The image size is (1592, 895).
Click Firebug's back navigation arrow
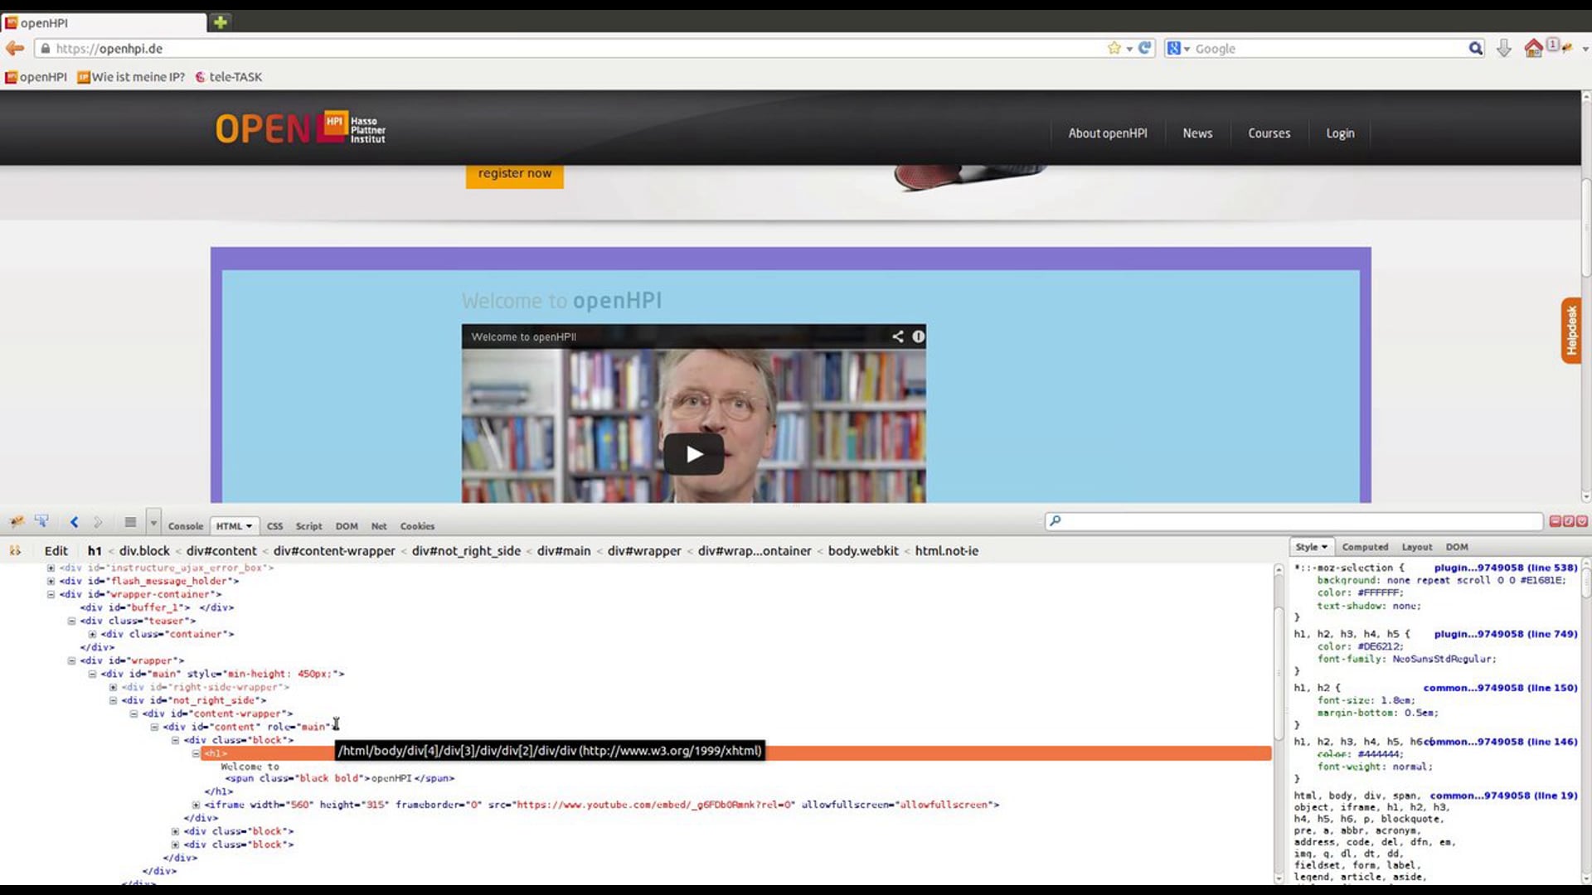click(74, 522)
